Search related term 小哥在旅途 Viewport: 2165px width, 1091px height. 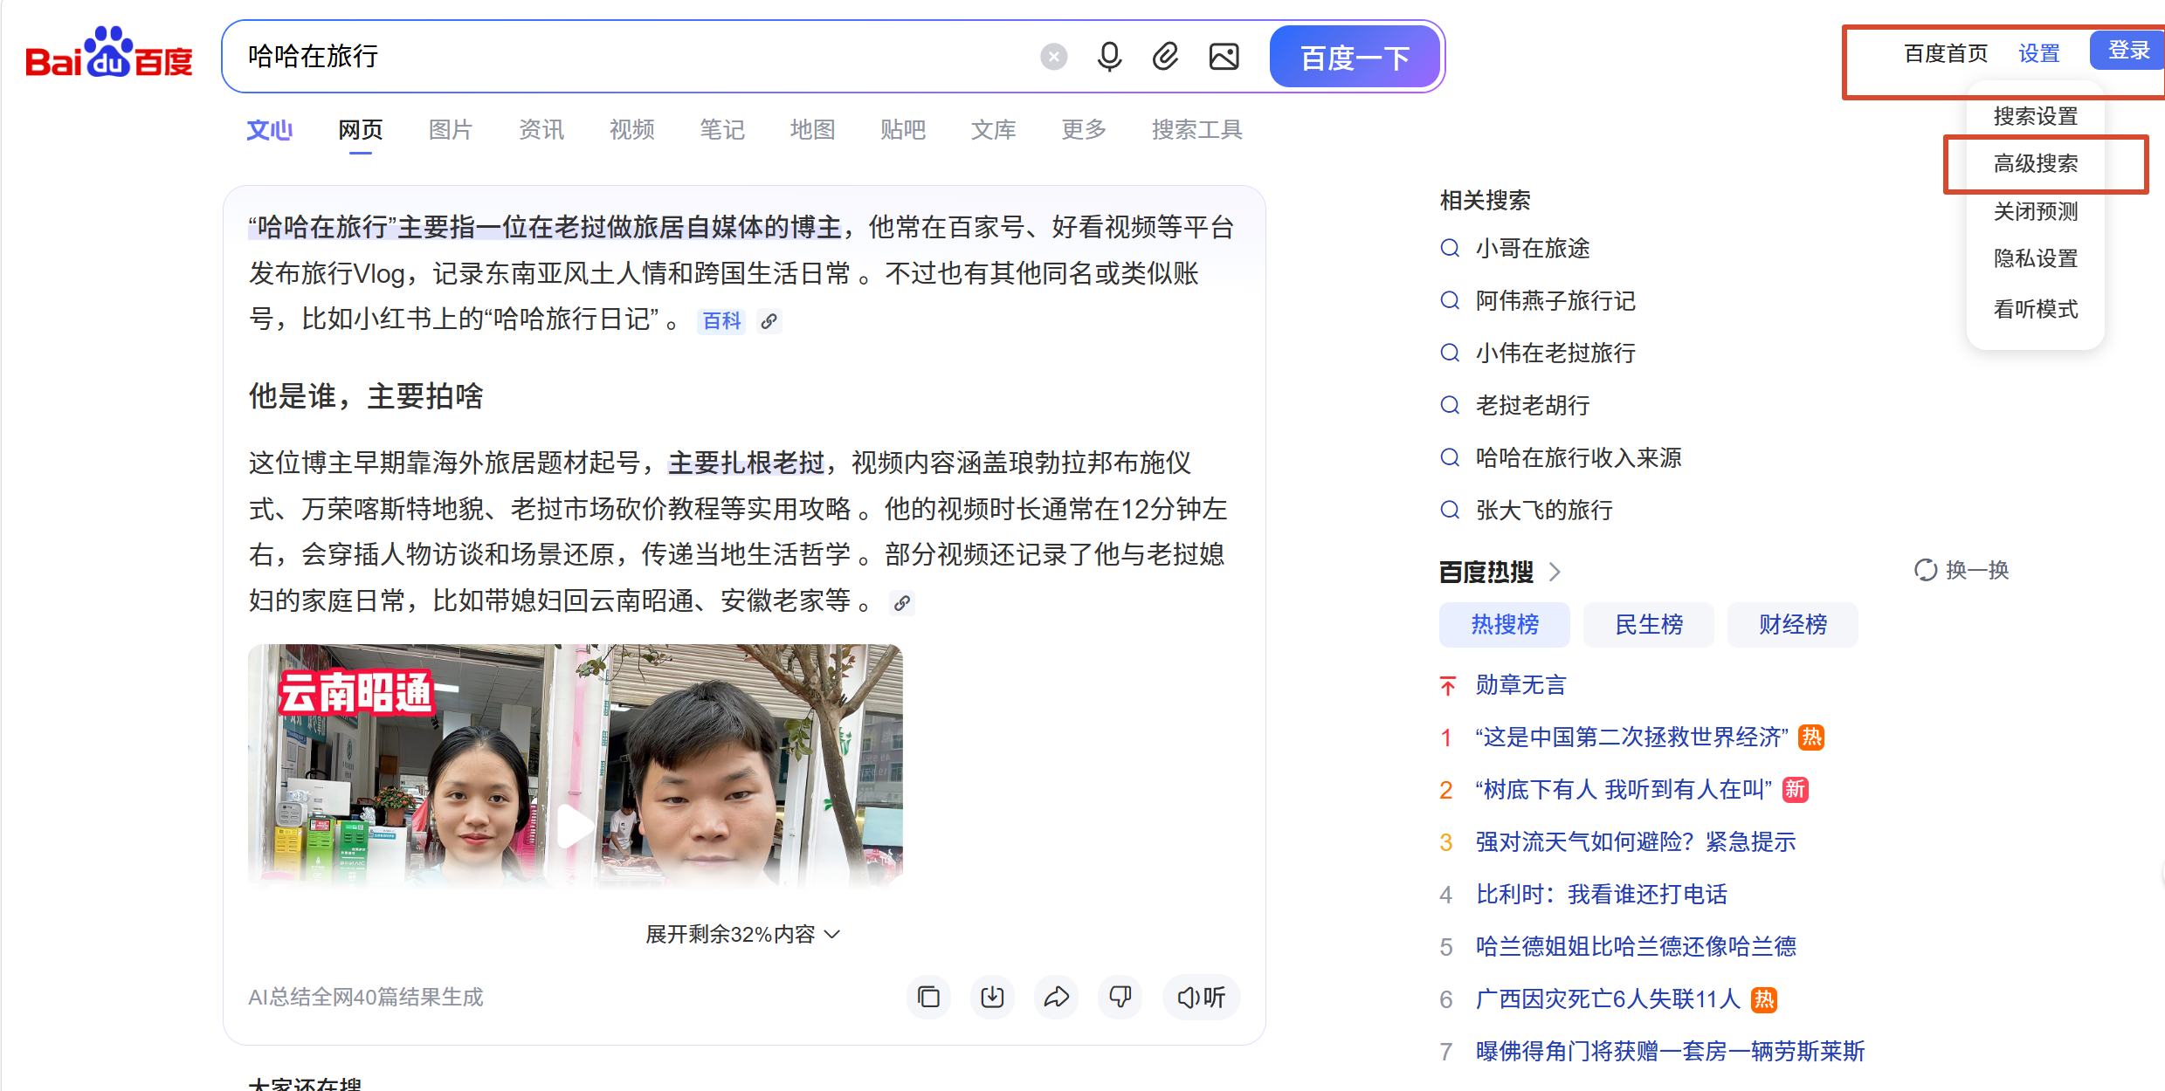[x=1533, y=249]
